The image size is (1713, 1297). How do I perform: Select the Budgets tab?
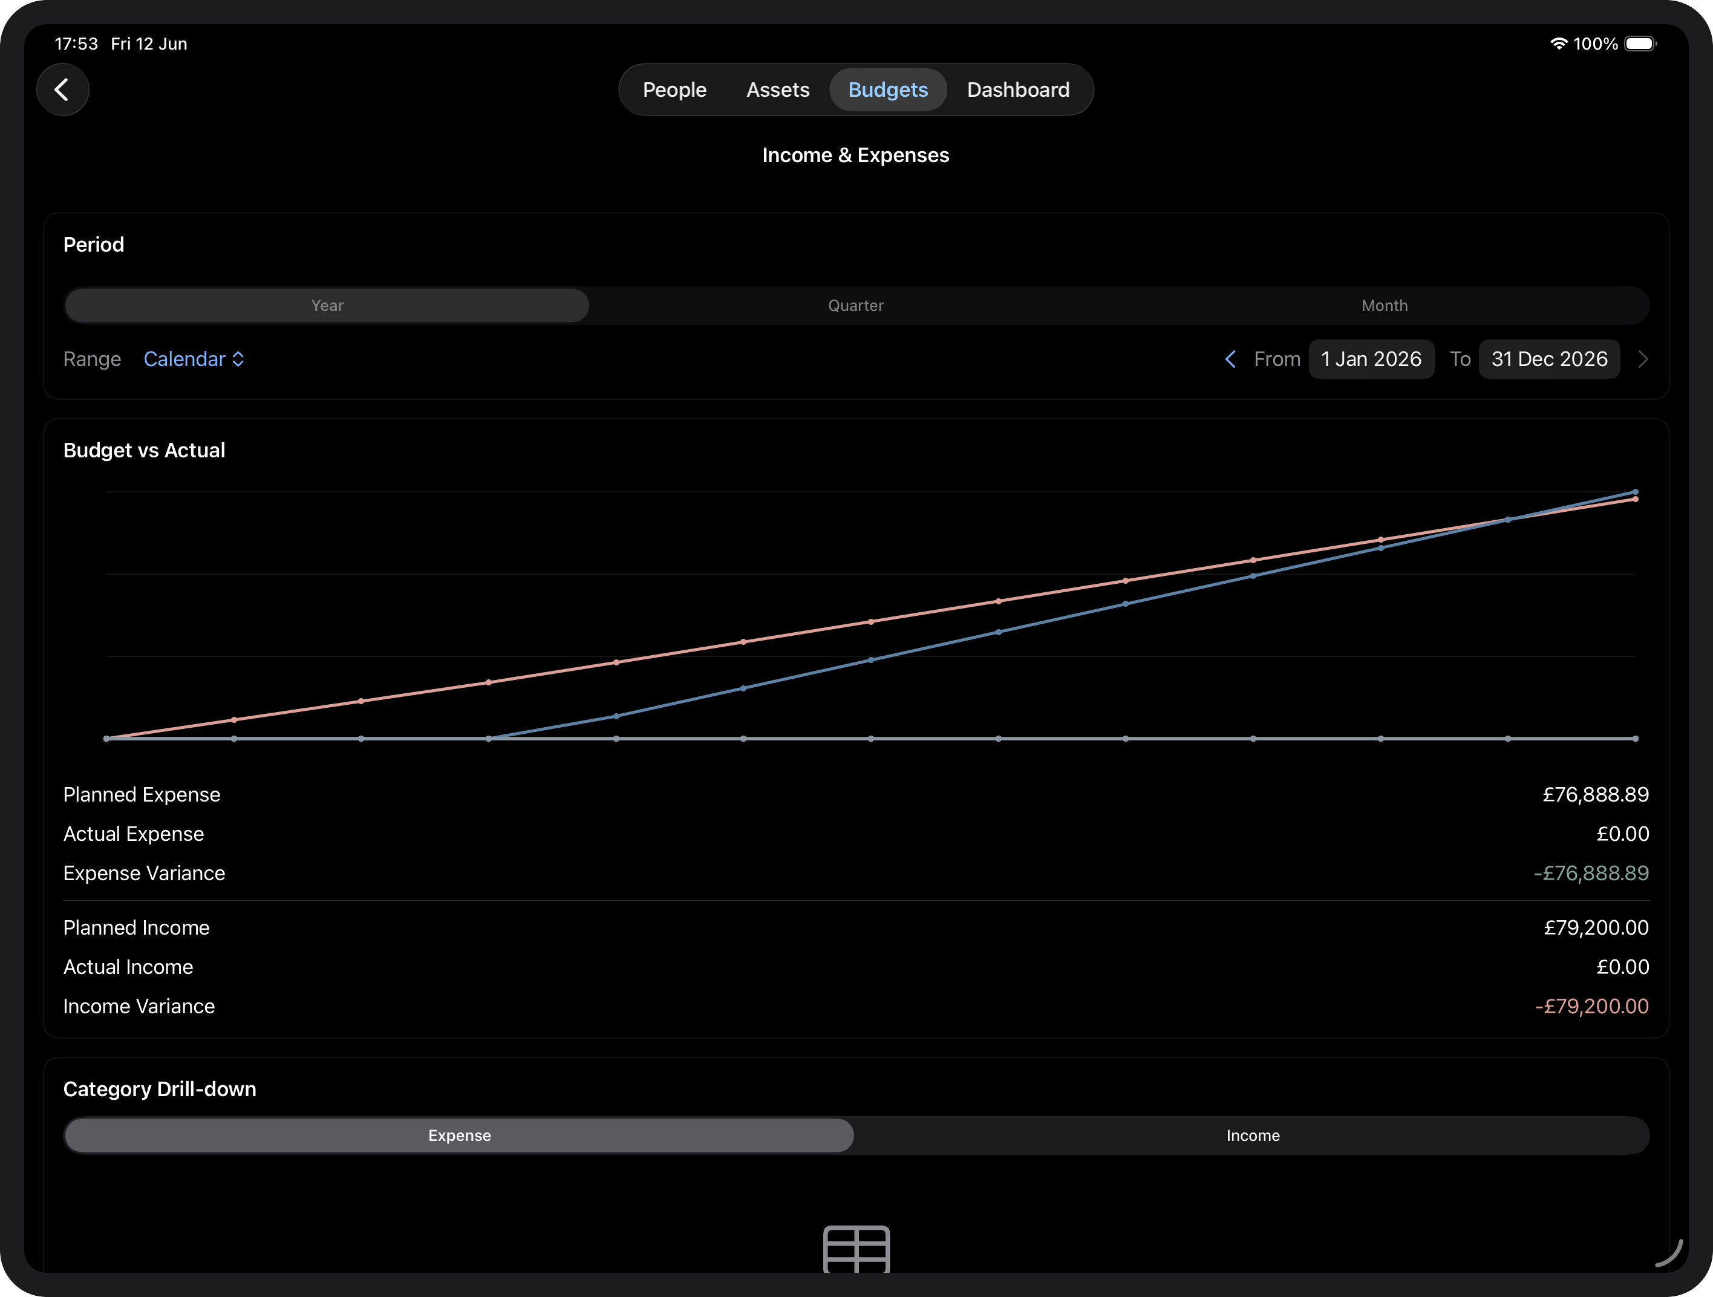click(888, 90)
